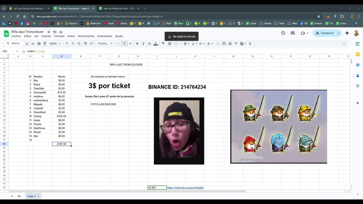Show all sheets list icon
Screen dimensions: 363x204
pos(19,196)
